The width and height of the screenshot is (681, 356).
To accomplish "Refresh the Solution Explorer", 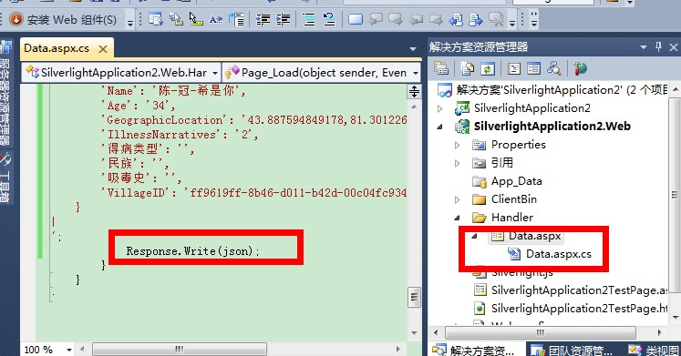I will 488,68.
